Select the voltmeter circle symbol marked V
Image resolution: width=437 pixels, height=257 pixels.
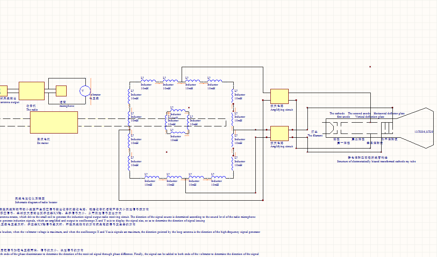[85, 91]
